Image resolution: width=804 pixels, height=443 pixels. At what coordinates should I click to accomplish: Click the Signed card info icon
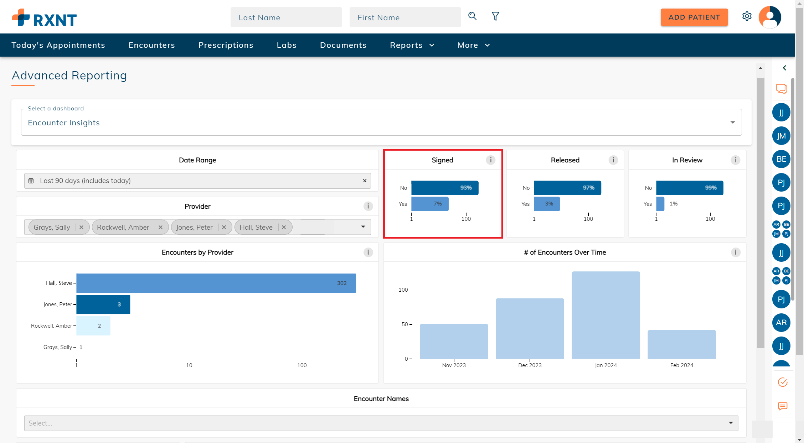click(490, 160)
